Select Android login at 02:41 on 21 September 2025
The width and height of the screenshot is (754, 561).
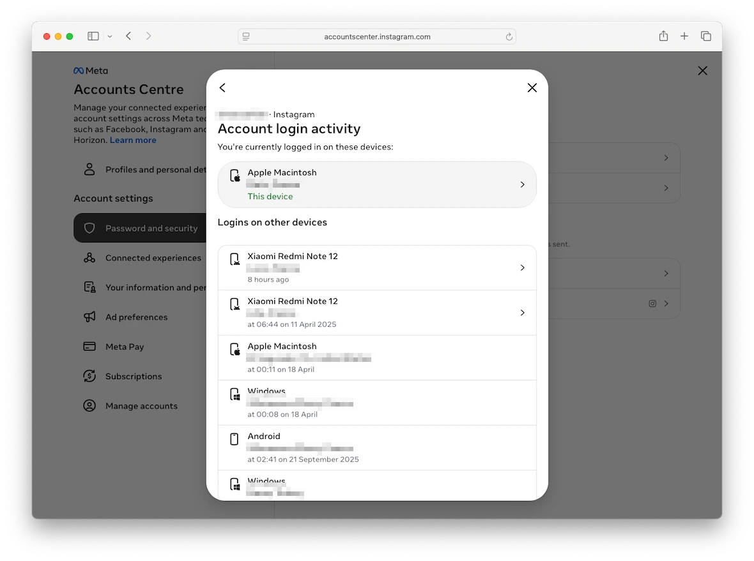[x=377, y=447]
